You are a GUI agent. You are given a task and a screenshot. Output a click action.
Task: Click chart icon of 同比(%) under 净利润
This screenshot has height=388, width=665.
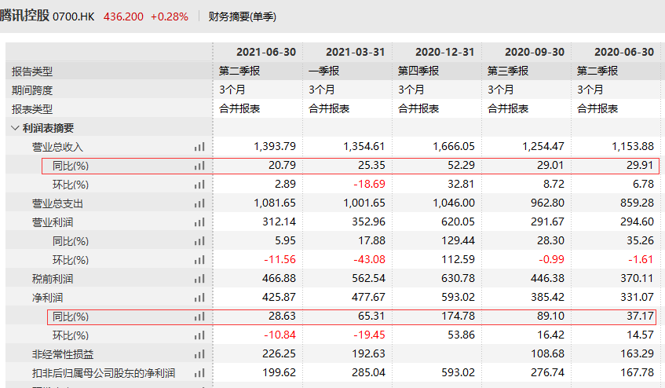click(199, 317)
